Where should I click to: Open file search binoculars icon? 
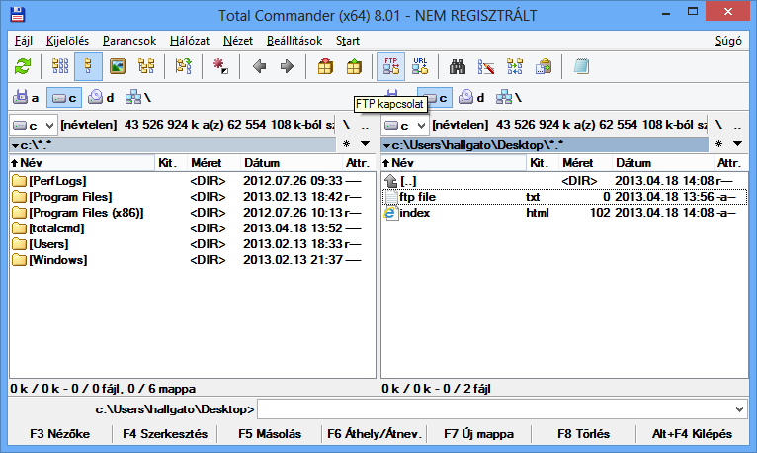pyautogui.click(x=458, y=66)
